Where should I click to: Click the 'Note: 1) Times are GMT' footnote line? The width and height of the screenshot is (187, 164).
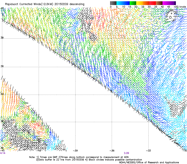(79, 157)
